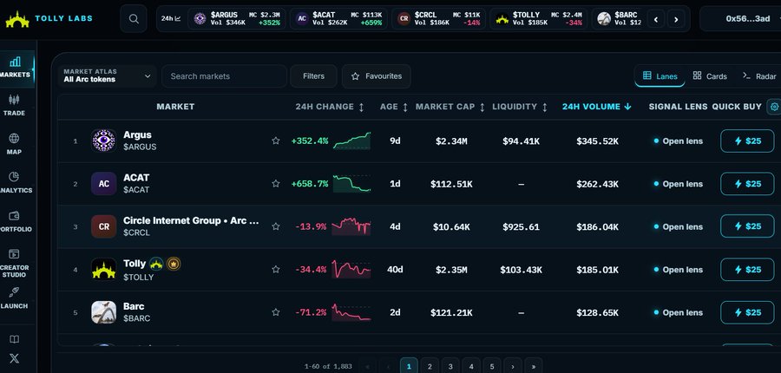Viewport: 781px width, 373px height.
Task: Switch to Lanes view
Action: pos(660,76)
